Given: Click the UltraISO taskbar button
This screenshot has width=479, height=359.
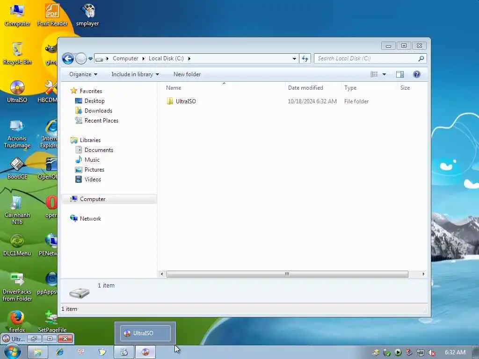Looking at the screenshot, I should (145, 352).
